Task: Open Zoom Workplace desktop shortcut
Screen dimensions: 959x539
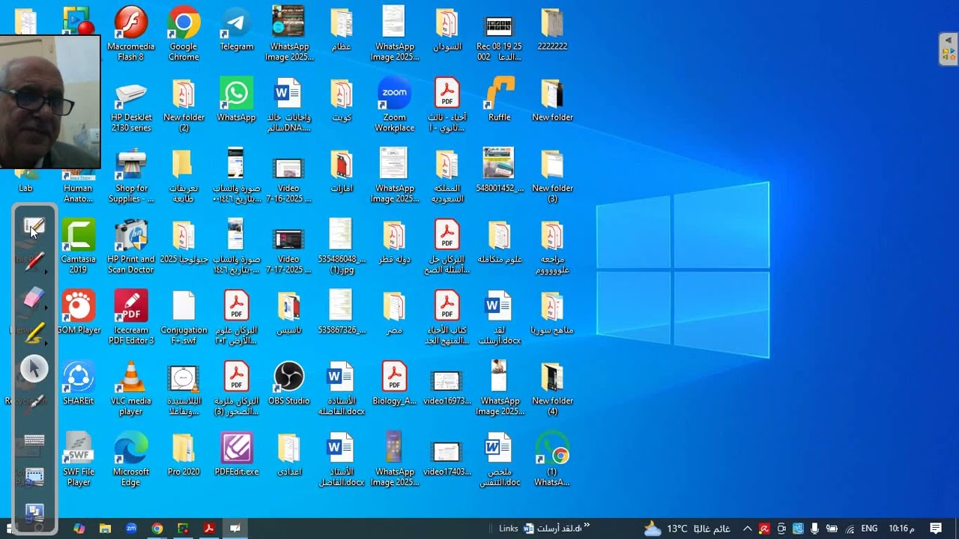Action: pos(394,105)
